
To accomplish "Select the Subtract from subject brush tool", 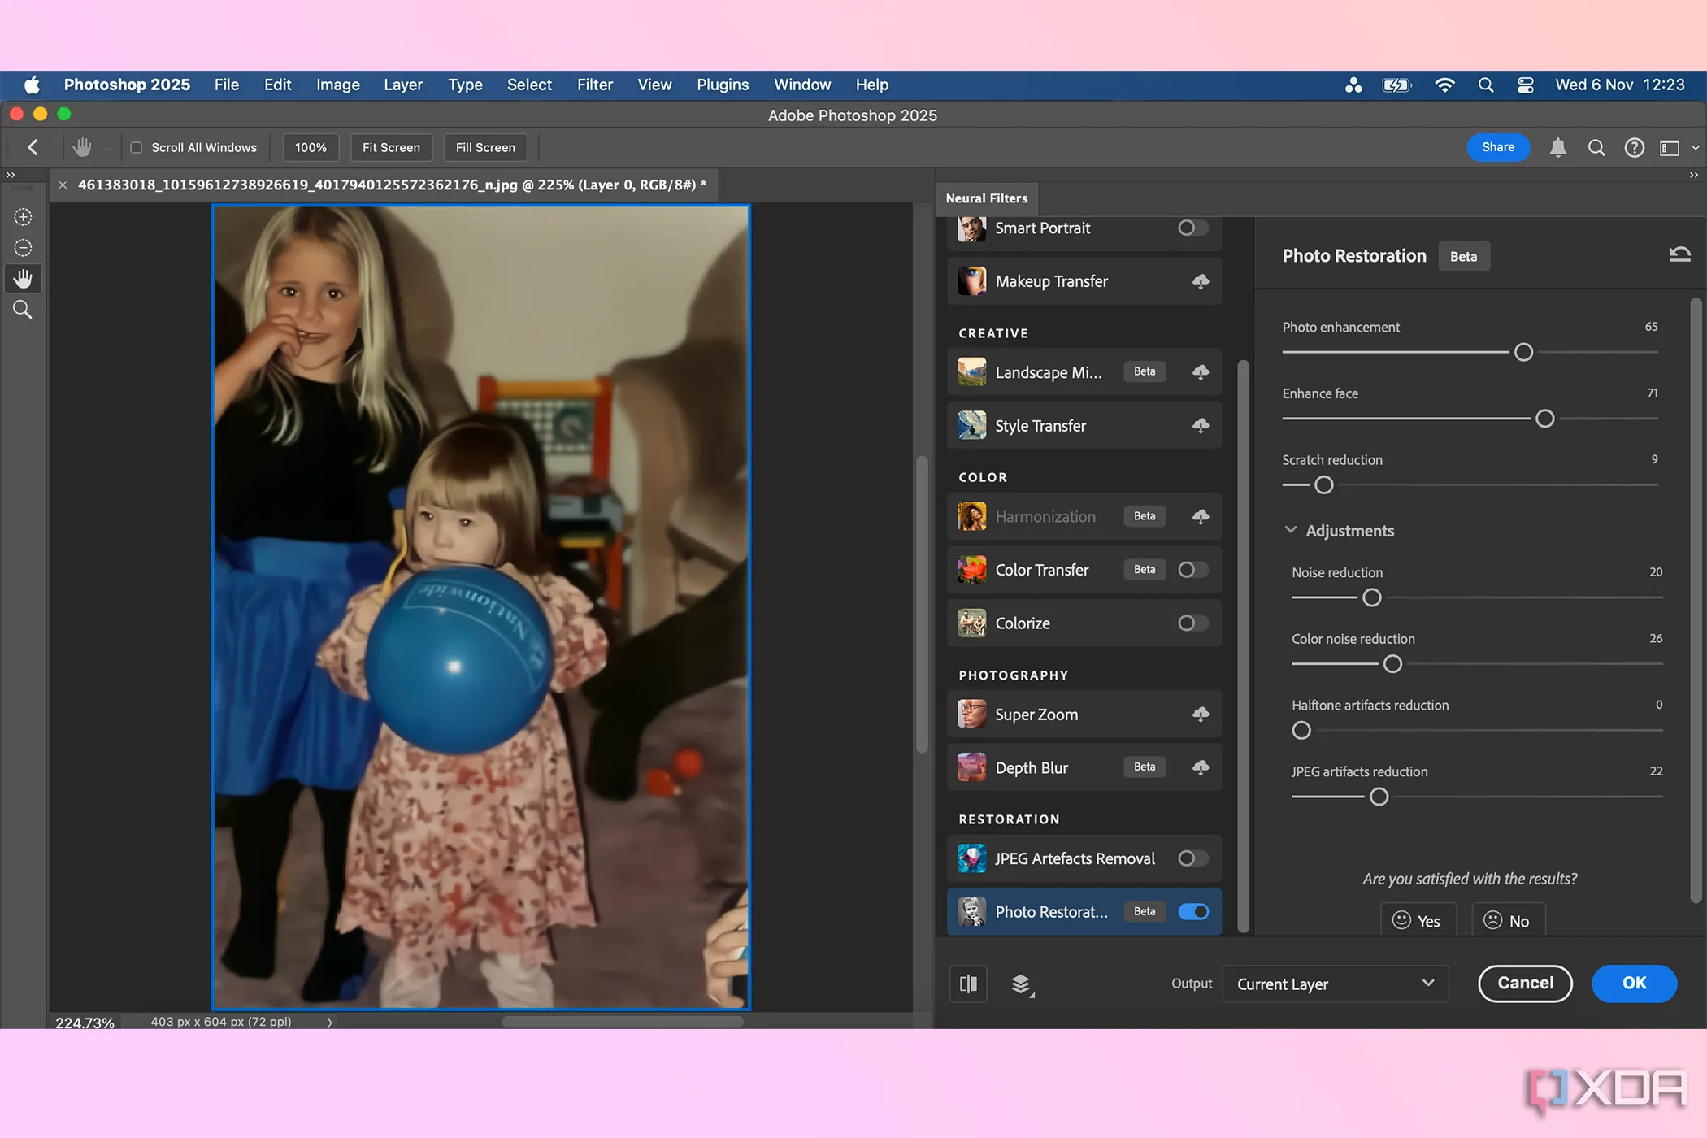I will tap(23, 248).
